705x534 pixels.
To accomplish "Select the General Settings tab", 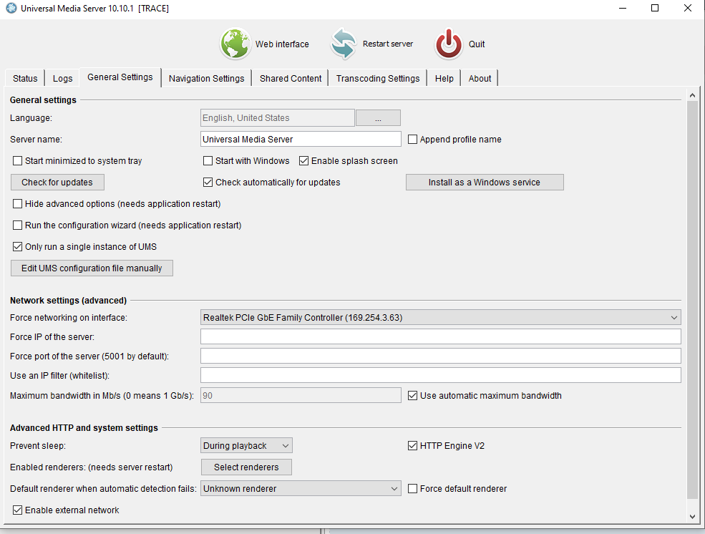I will coord(120,77).
